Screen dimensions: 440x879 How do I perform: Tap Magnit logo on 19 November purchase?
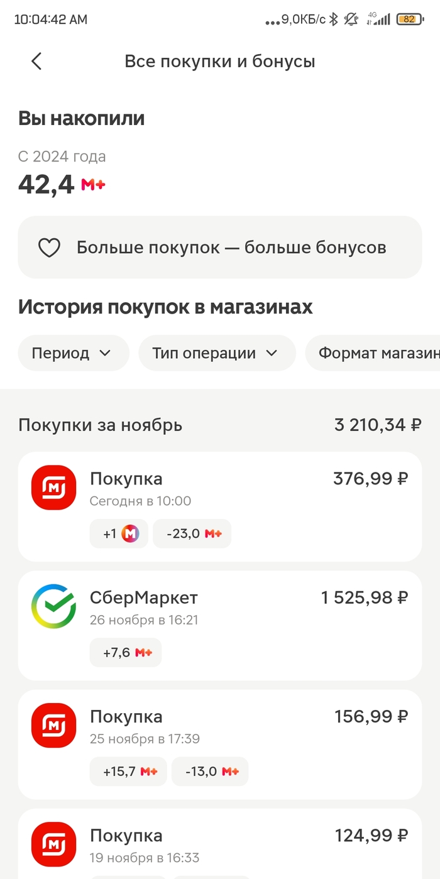53,844
